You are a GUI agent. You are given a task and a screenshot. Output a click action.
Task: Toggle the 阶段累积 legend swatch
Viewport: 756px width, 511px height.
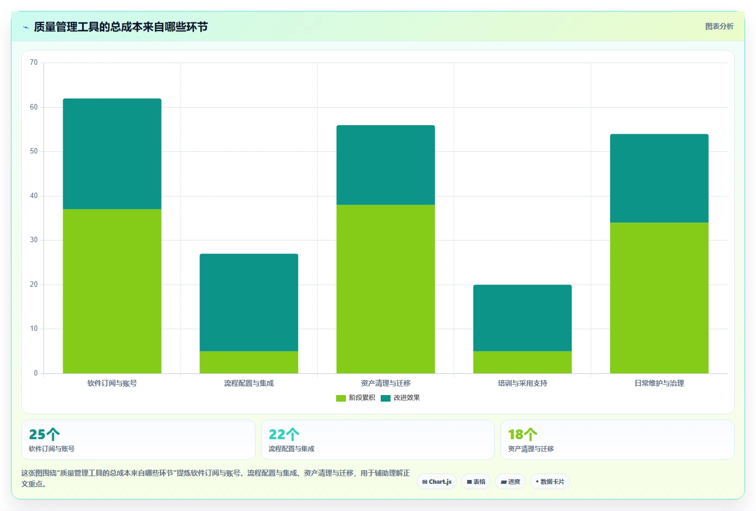click(x=341, y=398)
